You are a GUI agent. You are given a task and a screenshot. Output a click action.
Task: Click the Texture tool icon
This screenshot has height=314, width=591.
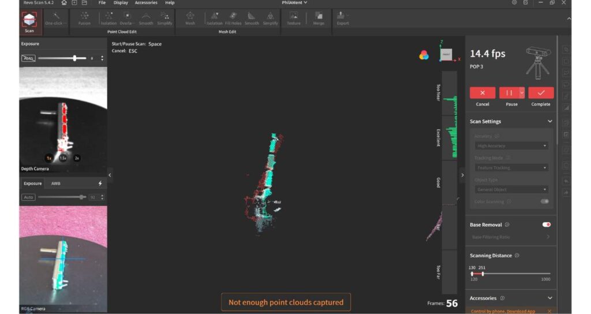pyautogui.click(x=294, y=18)
